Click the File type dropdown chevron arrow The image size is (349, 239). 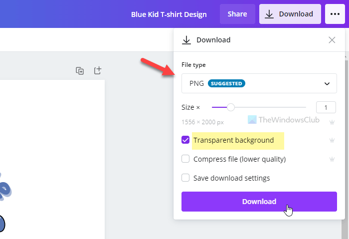327,83
